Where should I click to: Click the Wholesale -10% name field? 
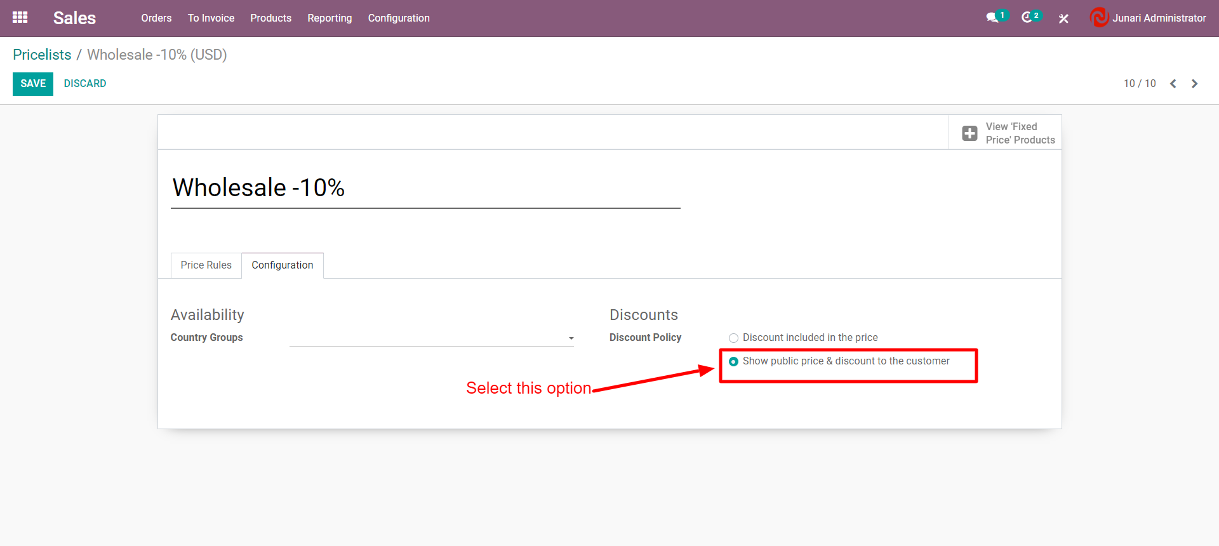click(x=425, y=189)
